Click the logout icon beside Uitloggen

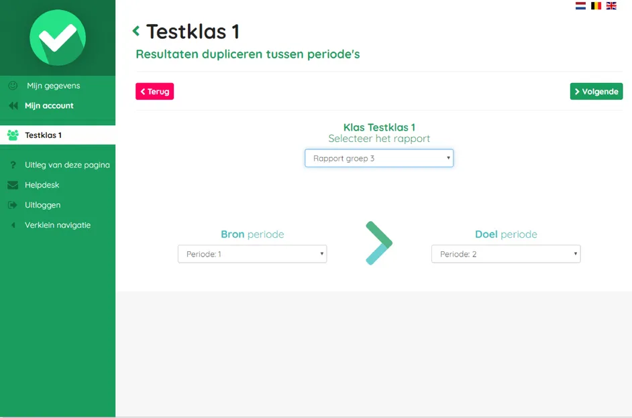click(x=13, y=205)
